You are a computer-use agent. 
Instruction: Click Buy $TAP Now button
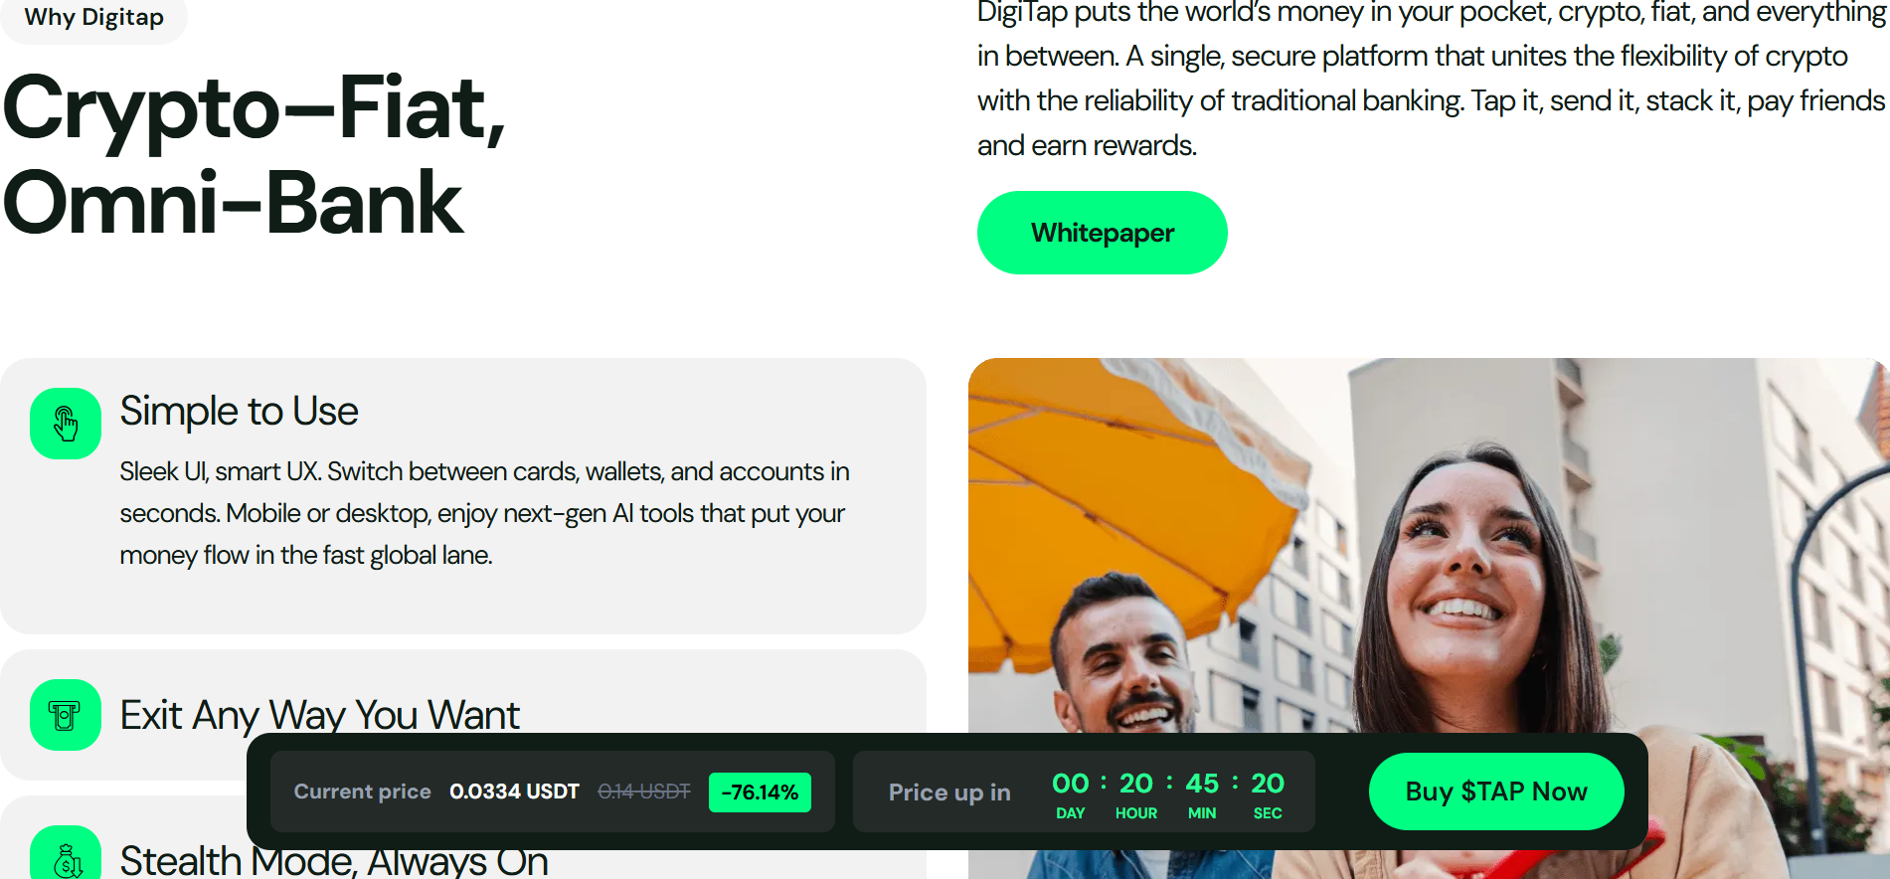1496,791
